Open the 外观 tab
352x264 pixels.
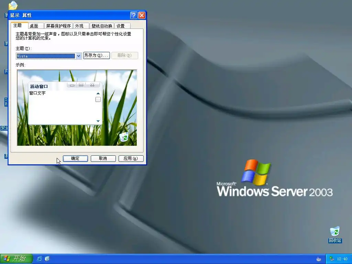point(81,26)
